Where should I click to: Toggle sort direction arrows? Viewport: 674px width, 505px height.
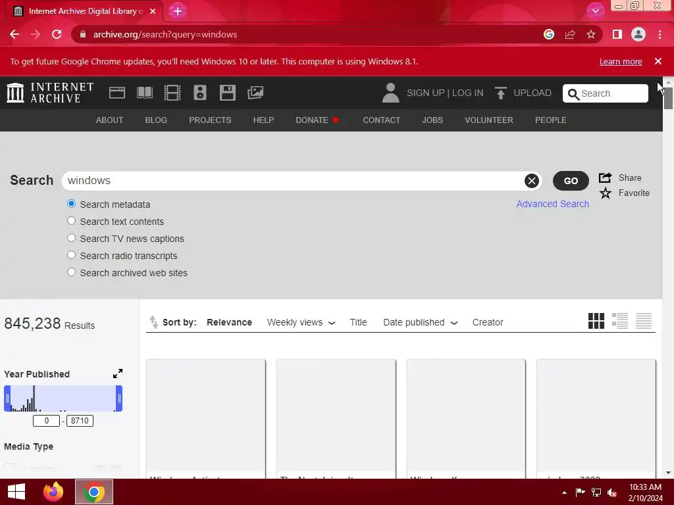point(153,322)
